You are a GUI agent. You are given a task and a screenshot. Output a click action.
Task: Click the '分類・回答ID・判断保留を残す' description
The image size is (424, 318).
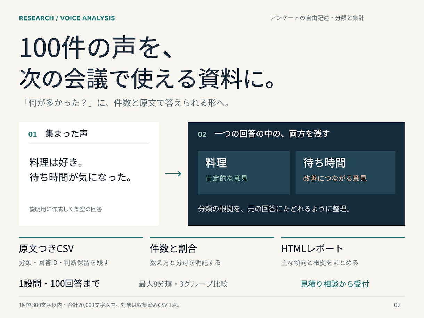64,263
